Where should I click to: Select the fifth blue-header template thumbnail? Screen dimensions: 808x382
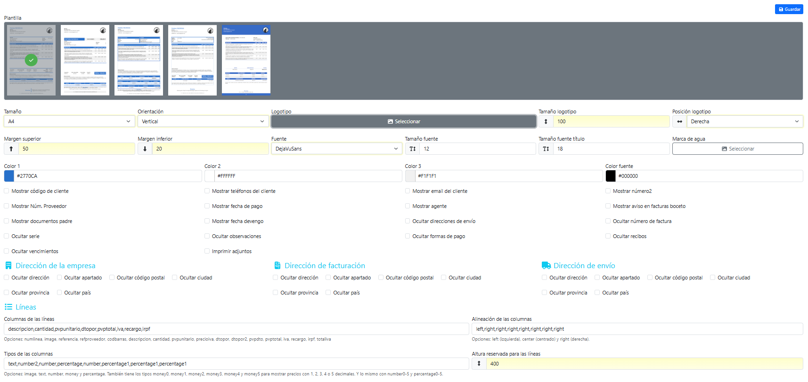pos(246,60)
